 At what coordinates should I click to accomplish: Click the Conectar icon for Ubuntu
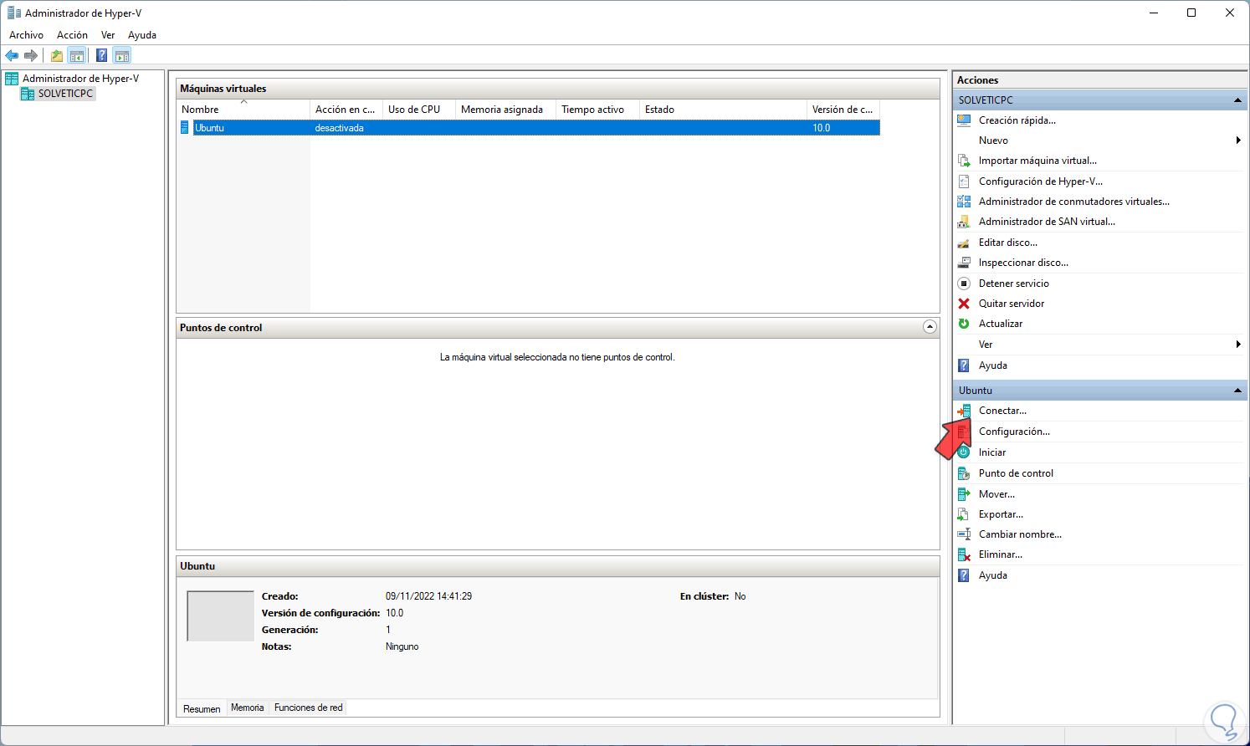(x=964, y=411)
